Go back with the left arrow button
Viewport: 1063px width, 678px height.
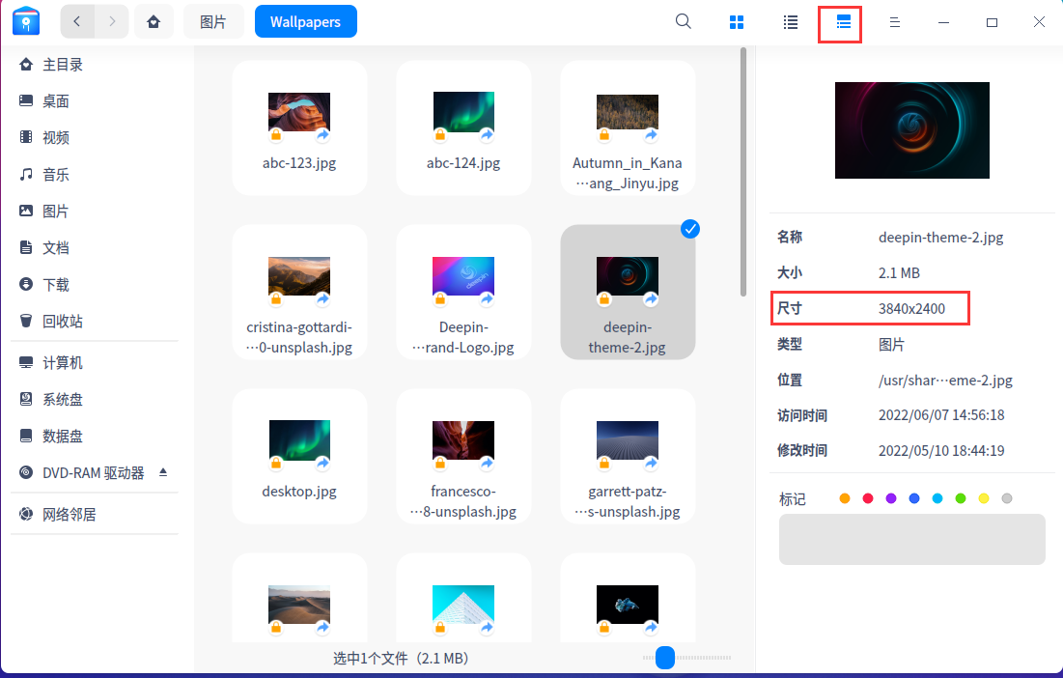(77, 21)
